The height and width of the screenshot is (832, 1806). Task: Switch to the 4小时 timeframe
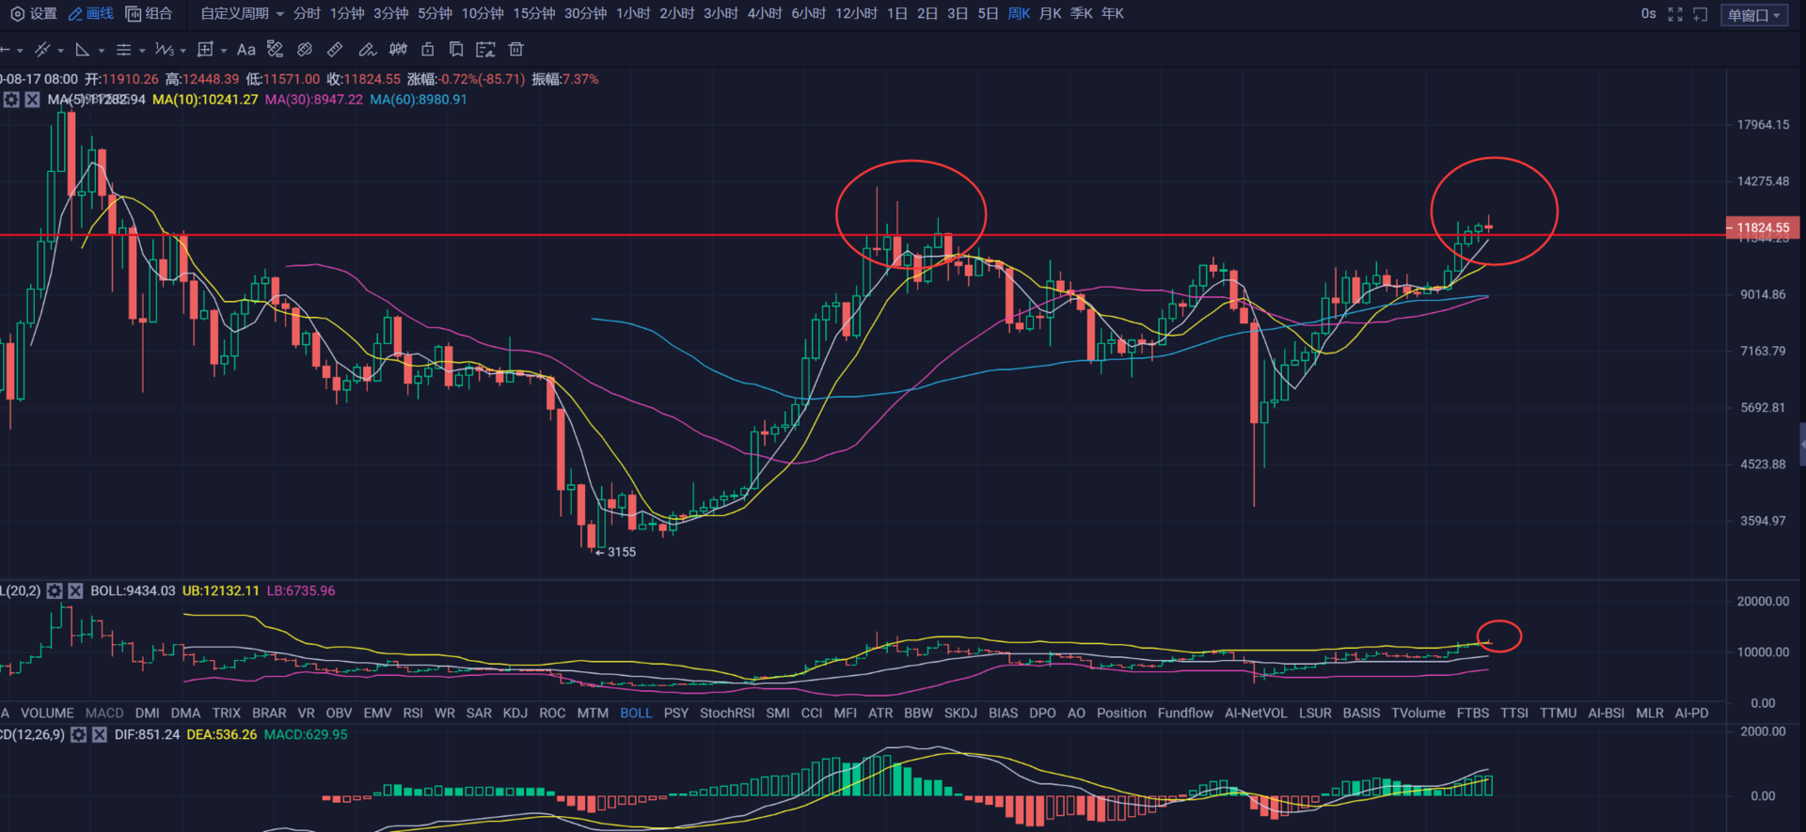[x=765, y=14]
